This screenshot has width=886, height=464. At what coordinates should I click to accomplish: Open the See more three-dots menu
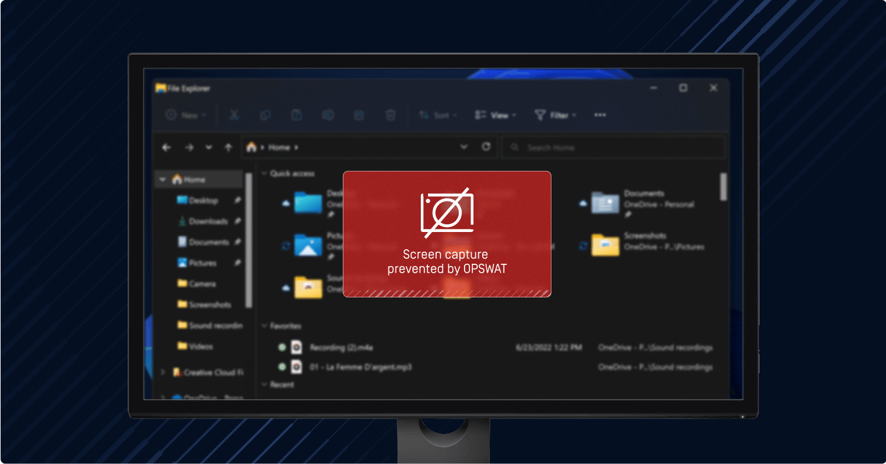600,115
